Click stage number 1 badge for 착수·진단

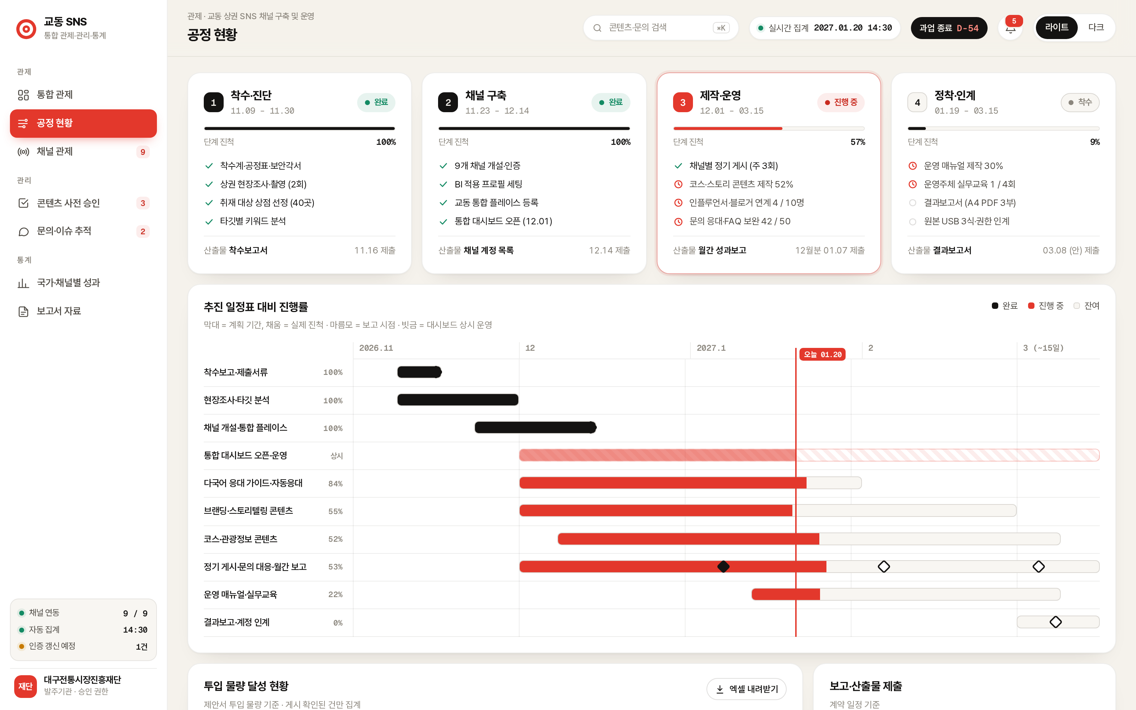pyautogui.click(x=214, y=102)
